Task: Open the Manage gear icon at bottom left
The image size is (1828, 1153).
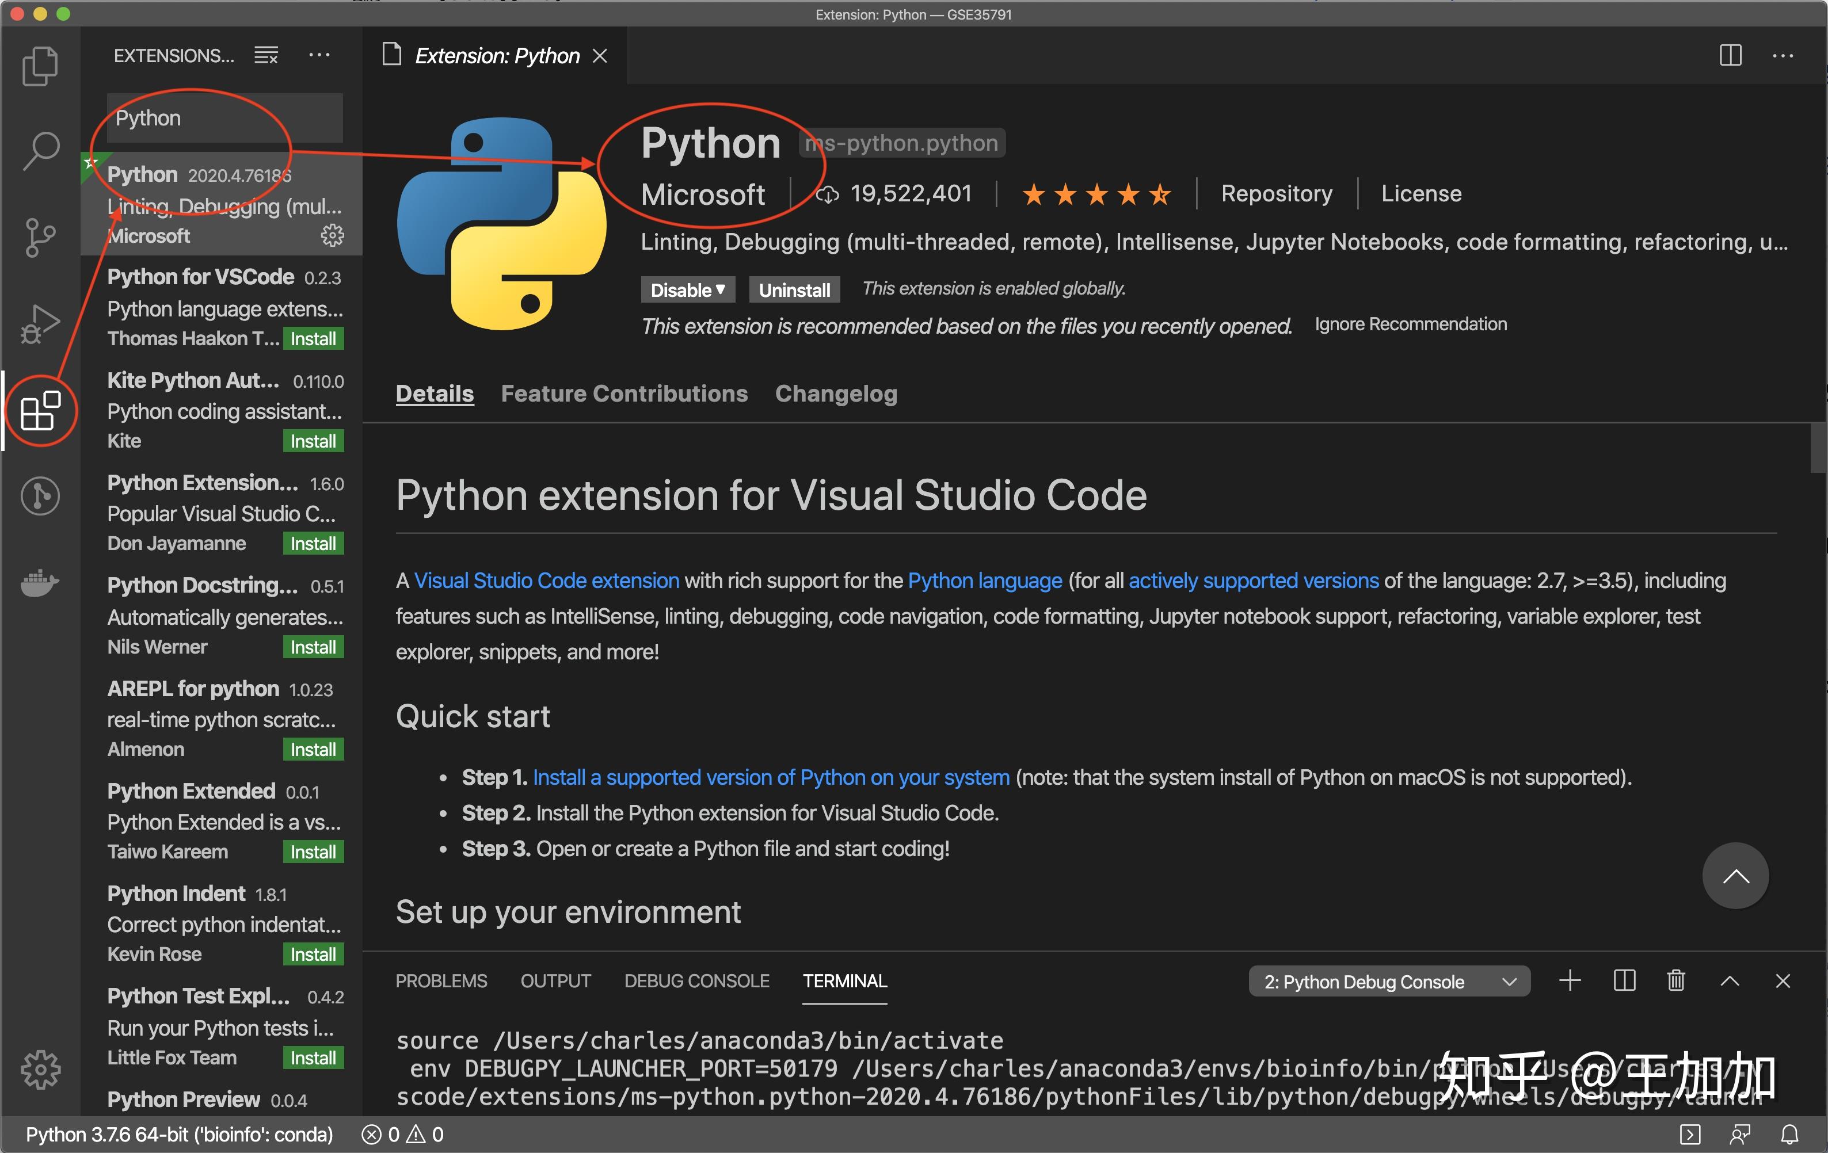Action: pos(41,1069)
